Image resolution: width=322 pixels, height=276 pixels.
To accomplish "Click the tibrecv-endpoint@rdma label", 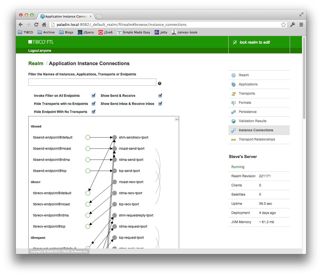I will 51,215.
